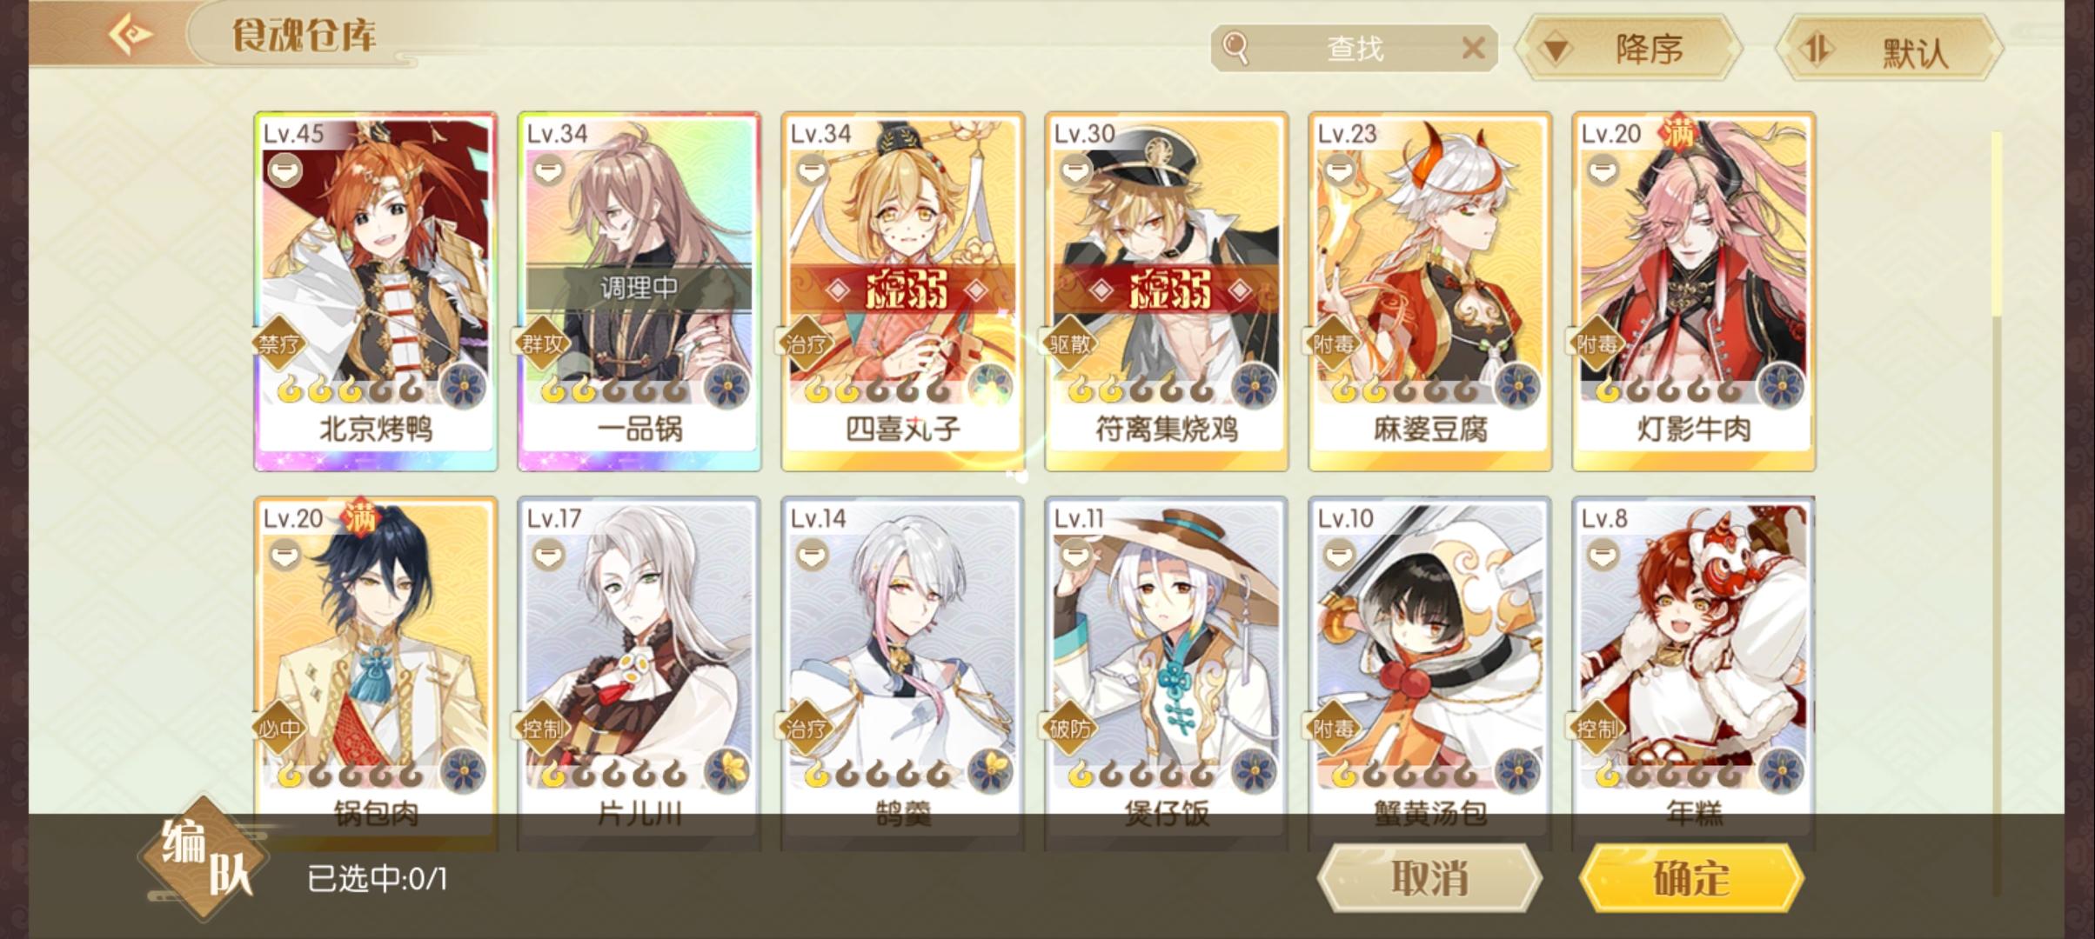2095x939 pixels.
Task: Clear the search with X icon
Action: click(1473, 48)
